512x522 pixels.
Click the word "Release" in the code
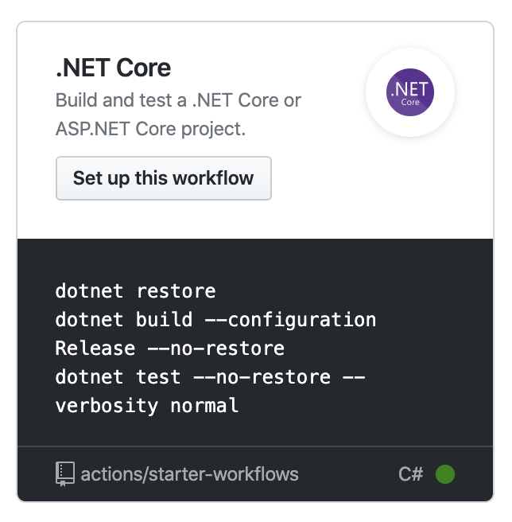tap(84, 349)
